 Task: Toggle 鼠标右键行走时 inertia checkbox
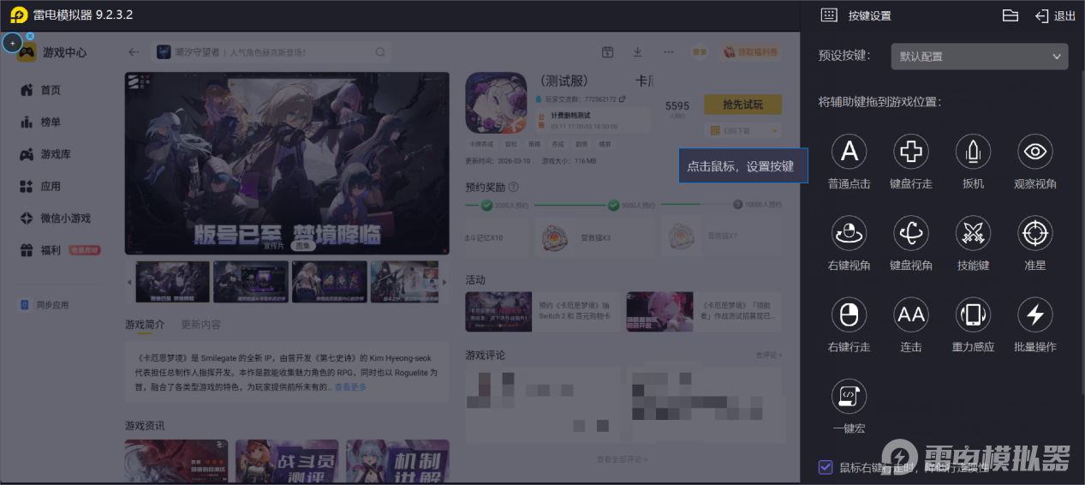pyautogui.click(x=826, y=467)
